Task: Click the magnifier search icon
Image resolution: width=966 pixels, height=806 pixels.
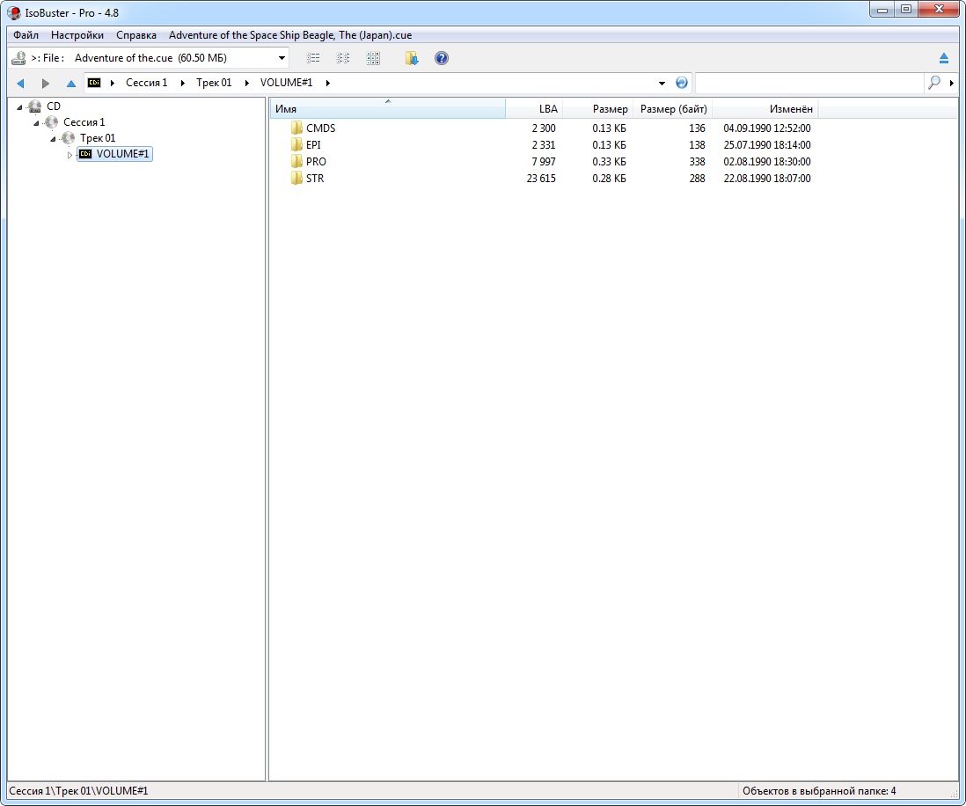Action: pos(934,83)
